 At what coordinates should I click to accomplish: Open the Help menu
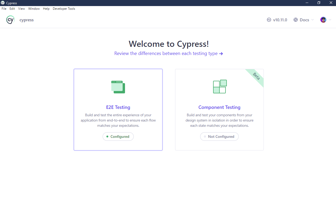click(46, 9)
